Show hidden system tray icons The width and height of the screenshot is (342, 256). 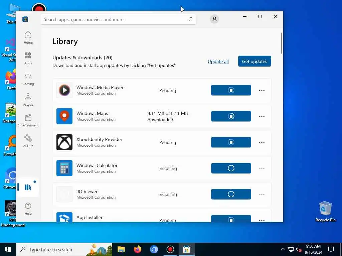point(283,249)
